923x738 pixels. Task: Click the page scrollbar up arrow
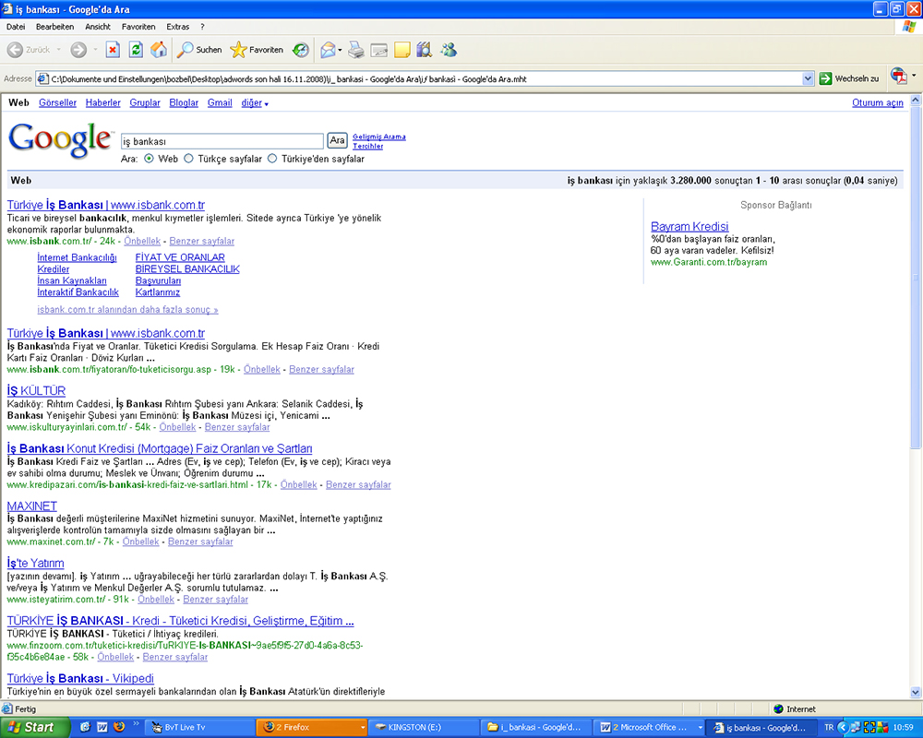[916, 101]
